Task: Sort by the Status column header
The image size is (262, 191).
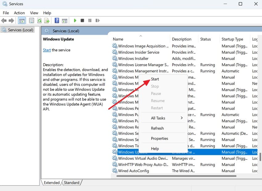Action: pyautogui.click(x=209, y=39)
